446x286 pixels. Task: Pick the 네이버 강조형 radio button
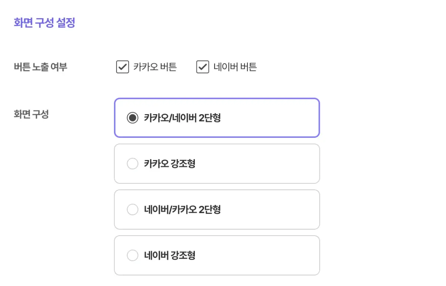[x=132, y=255]
